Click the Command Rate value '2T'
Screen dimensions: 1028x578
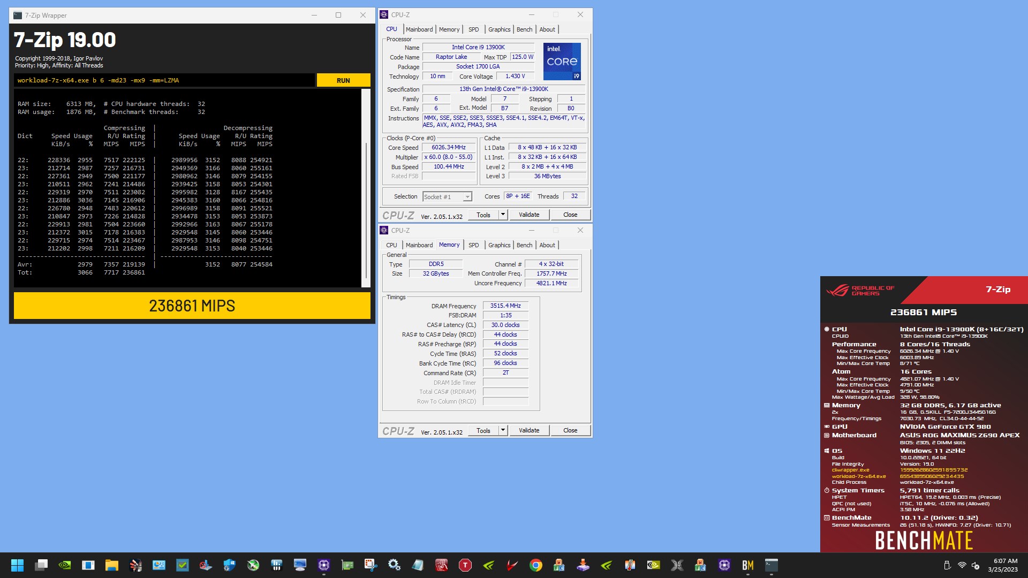coord(505,372)
